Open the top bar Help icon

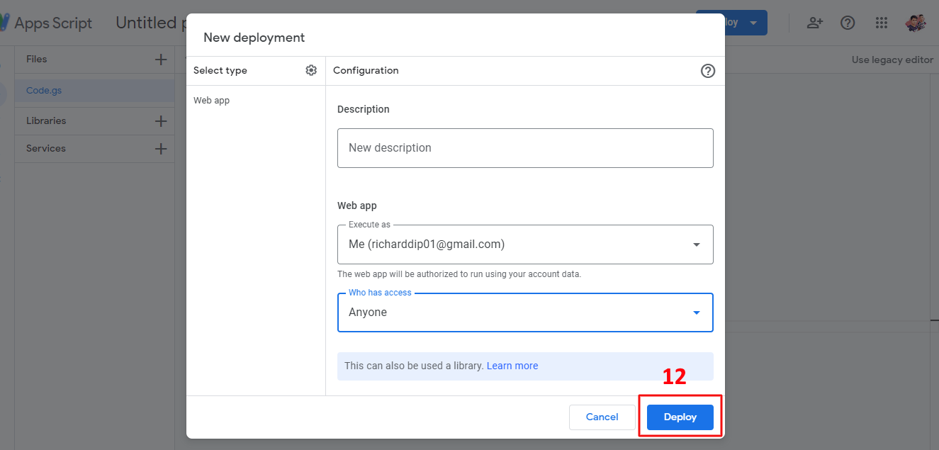(x=848, y=23)
